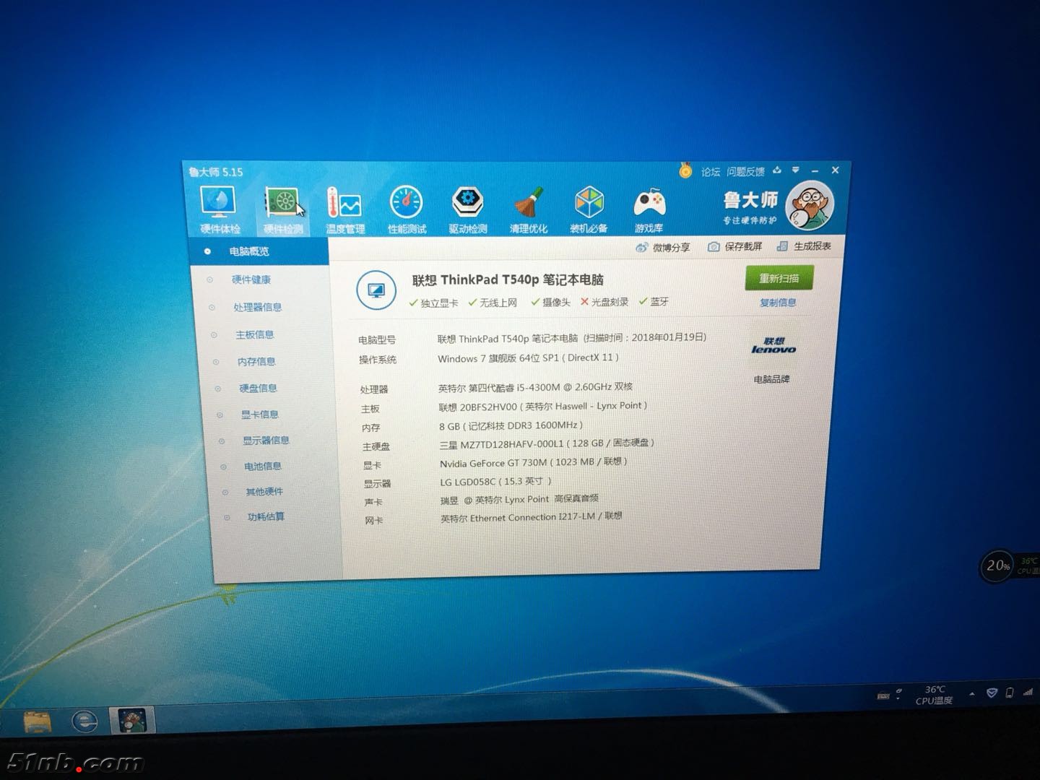The image size is (1040, 780).
Task: Open the 论坛 forum link in title bar
Action: 711,172
